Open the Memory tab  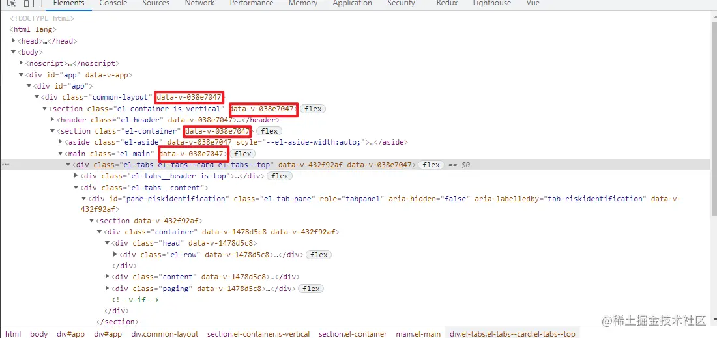point(302,3)
